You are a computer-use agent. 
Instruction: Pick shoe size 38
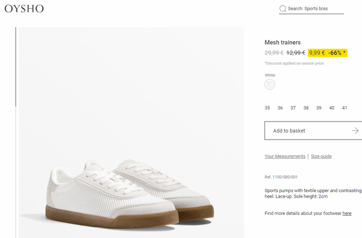[306, 108]
